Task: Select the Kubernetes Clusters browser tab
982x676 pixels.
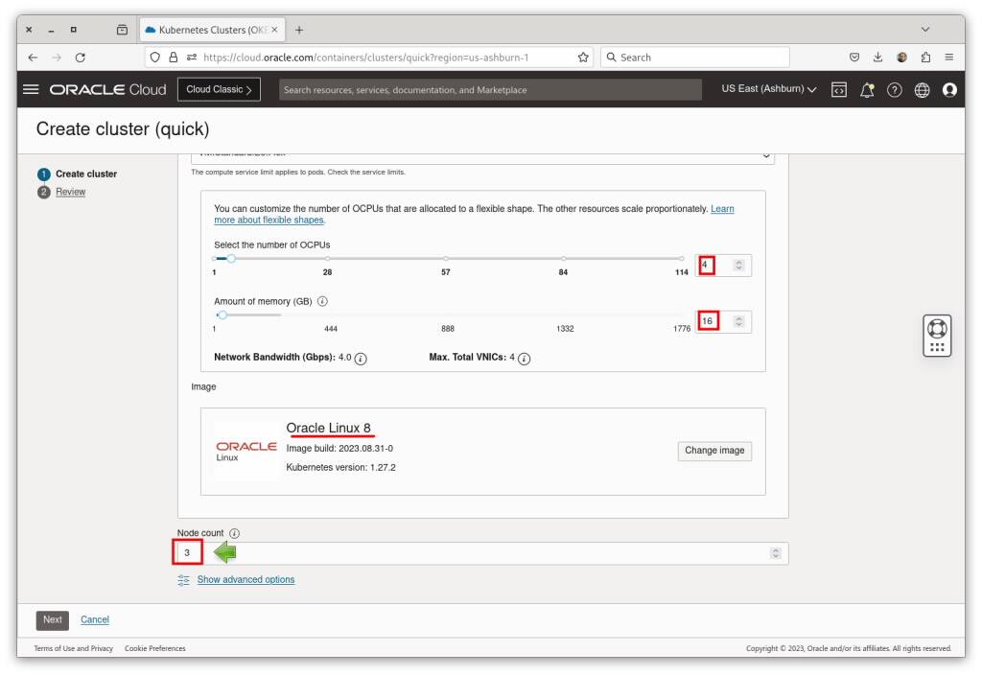Action: click(212, 30)
